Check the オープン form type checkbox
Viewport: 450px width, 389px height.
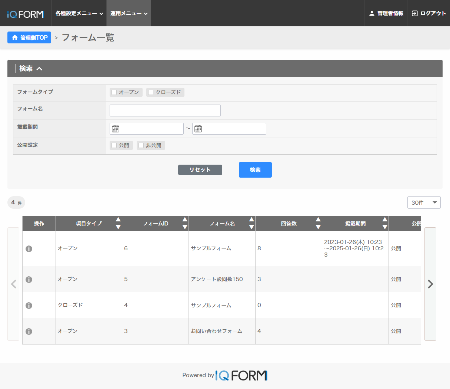(114, 92)
